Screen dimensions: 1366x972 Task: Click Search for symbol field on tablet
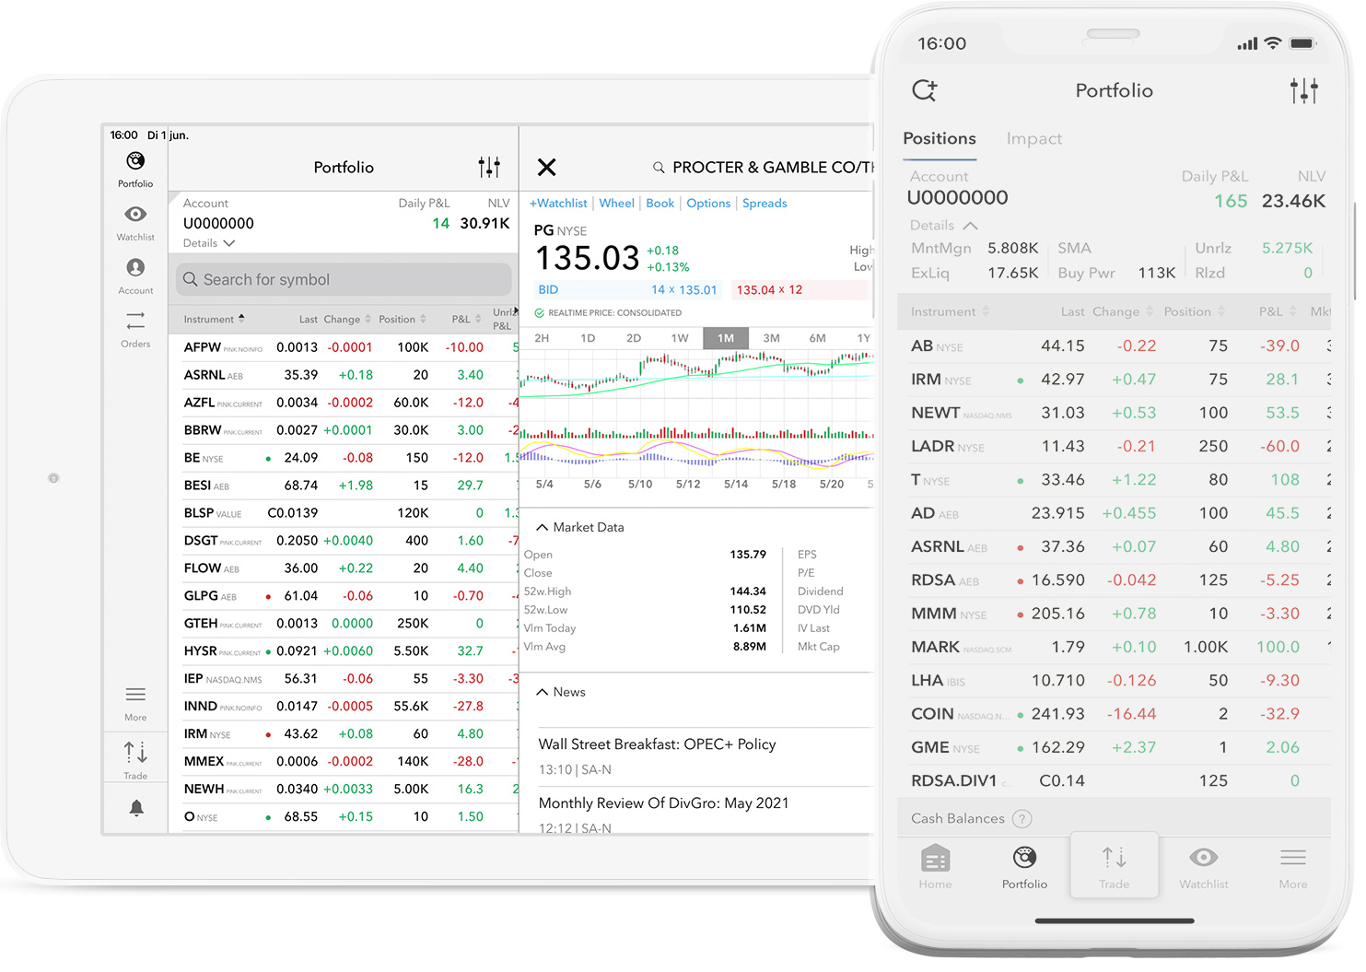click(x=344, y=279)
